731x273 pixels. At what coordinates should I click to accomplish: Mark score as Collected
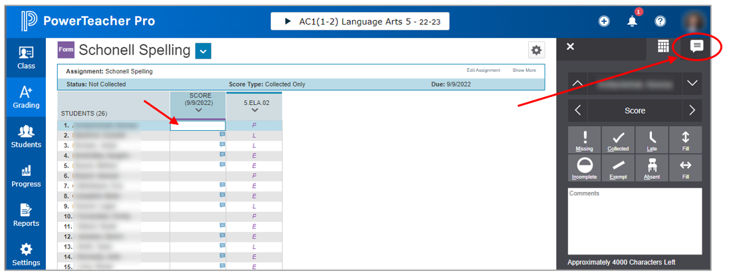pyautogui.click(x=618, y=140)
